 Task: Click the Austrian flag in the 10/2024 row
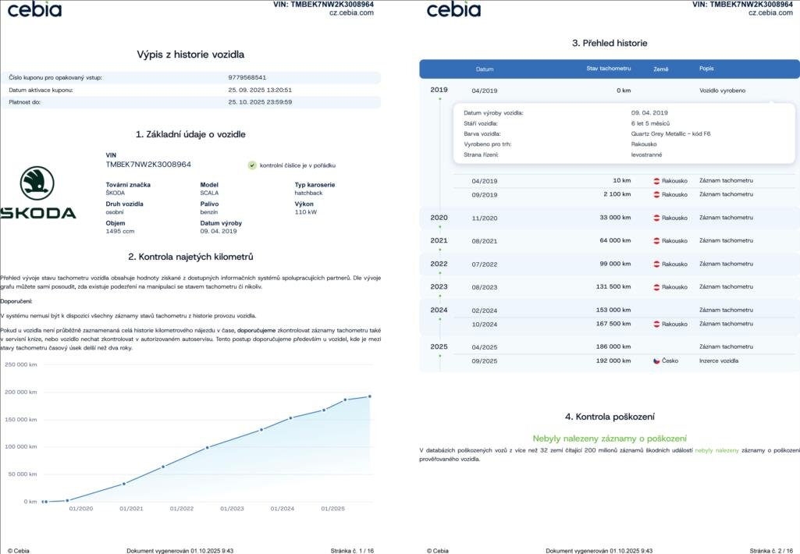click(x=657, y=324)
